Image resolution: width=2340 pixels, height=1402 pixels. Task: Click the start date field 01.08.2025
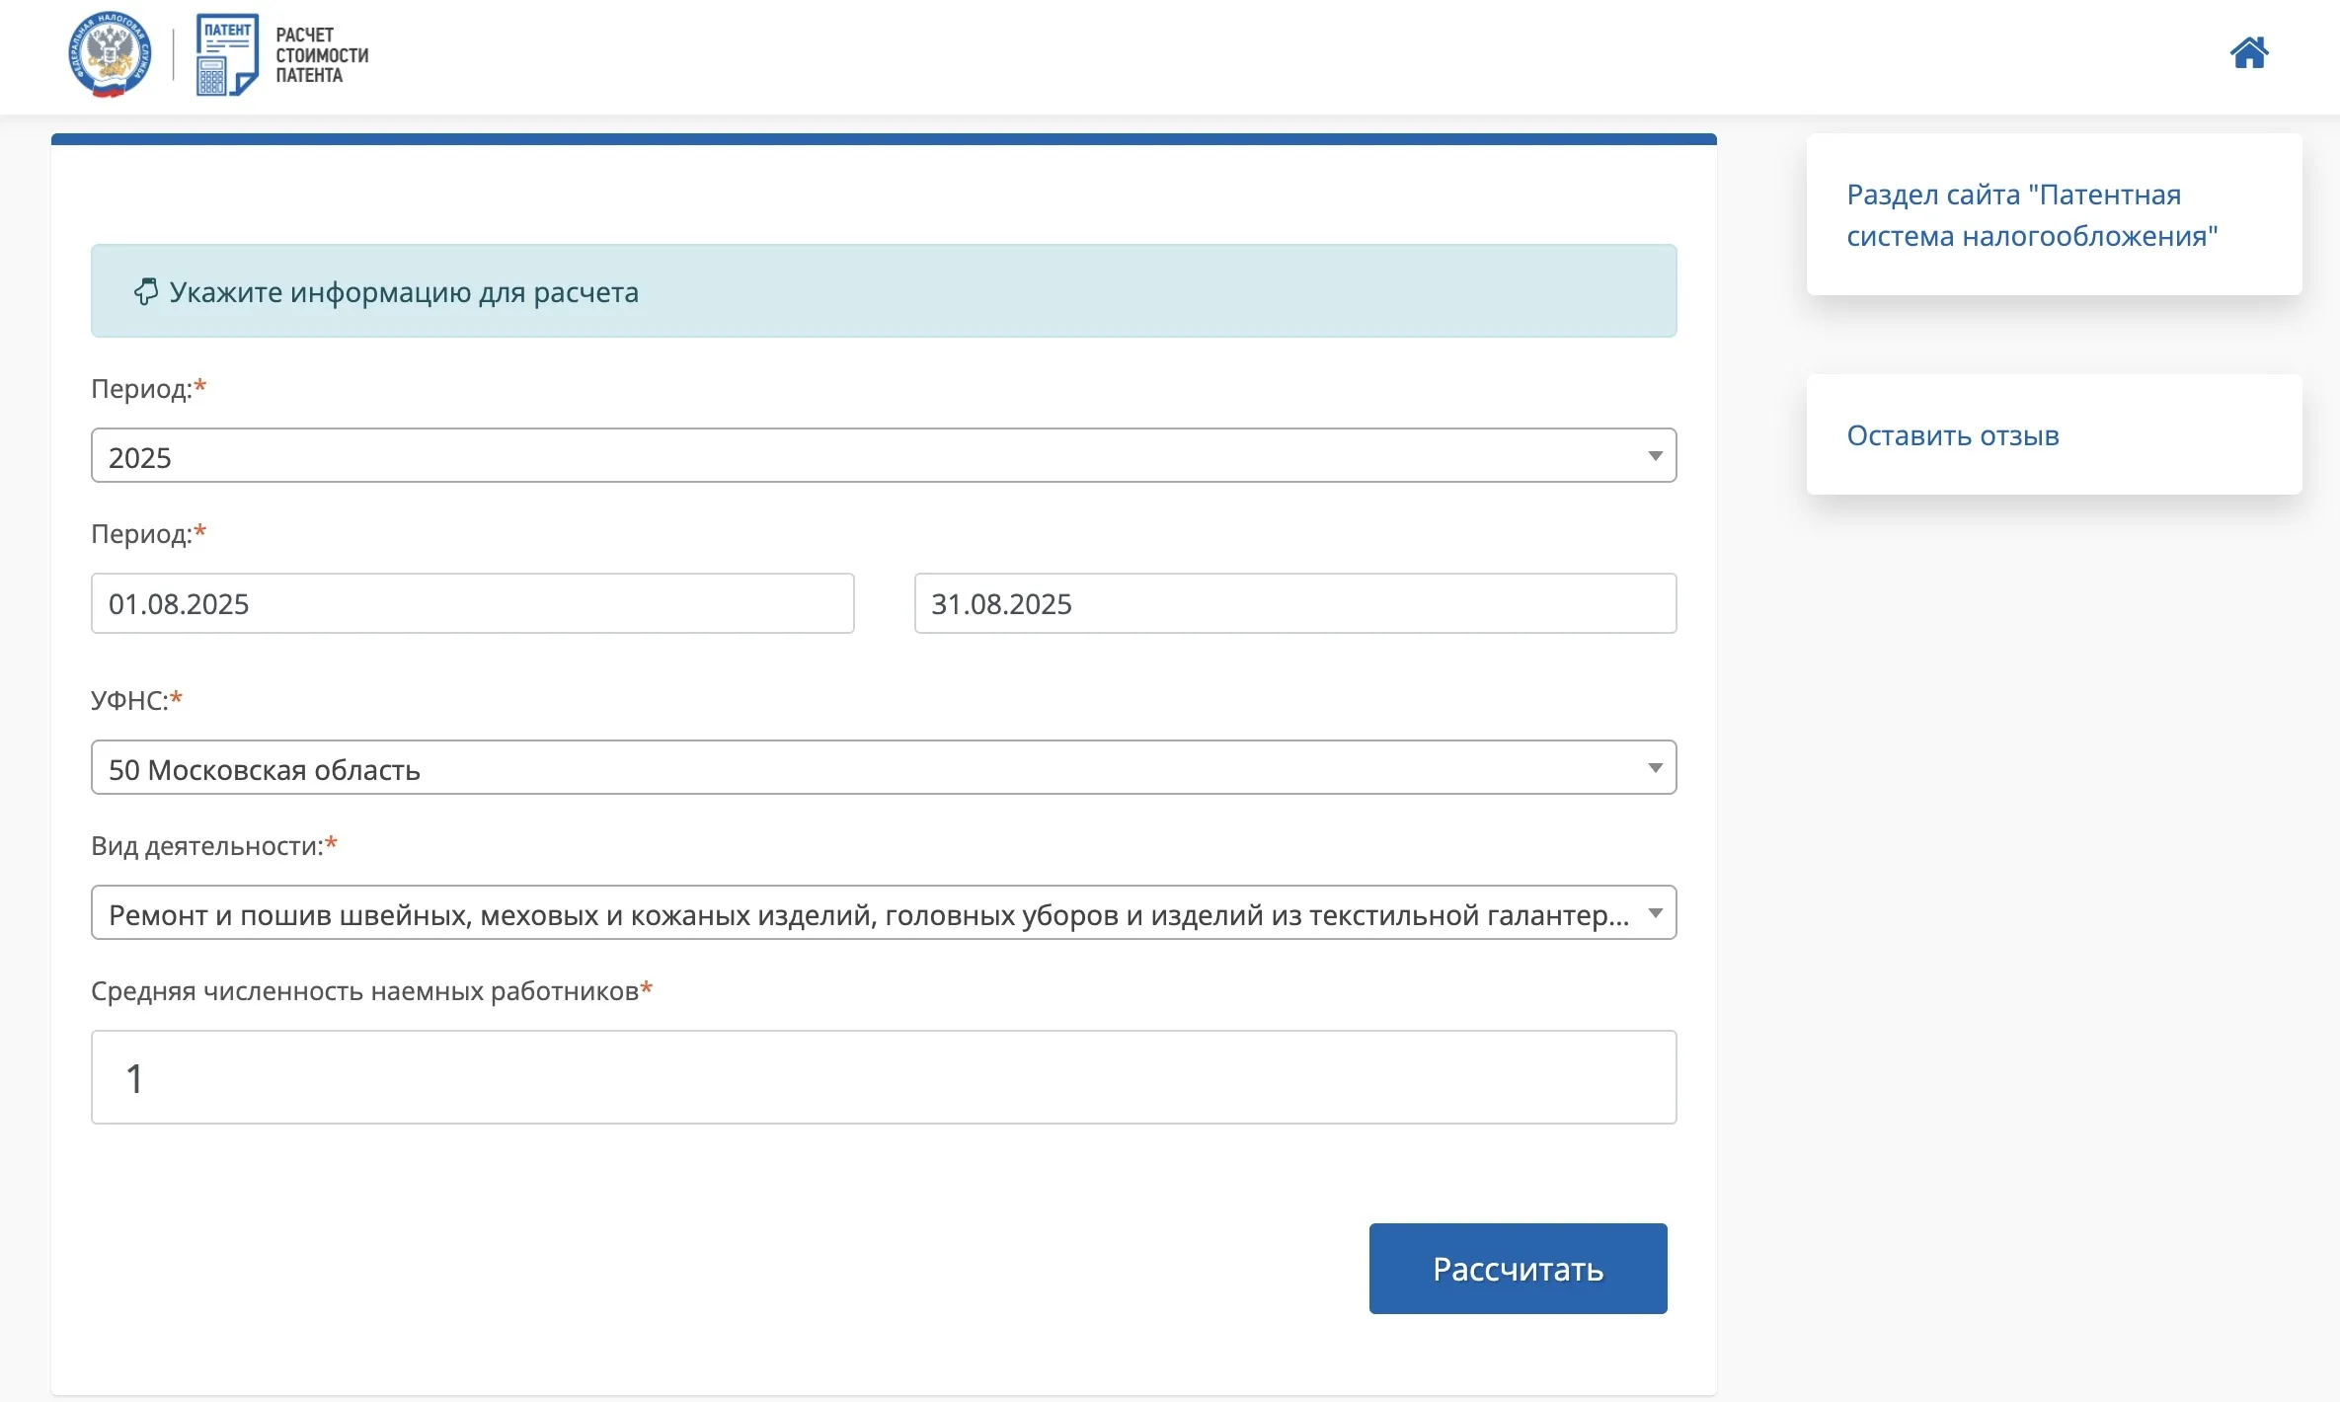(472, 603)
